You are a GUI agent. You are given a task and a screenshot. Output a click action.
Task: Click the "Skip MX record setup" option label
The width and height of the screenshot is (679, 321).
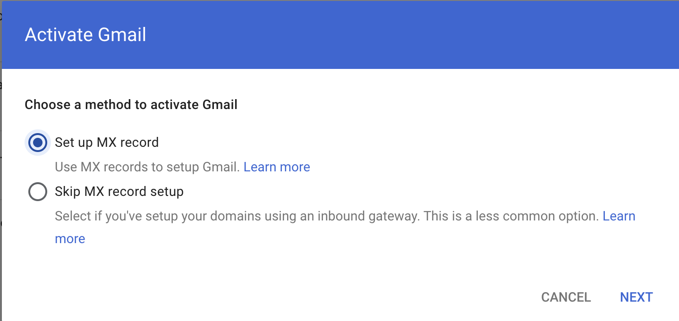tap(119, 192)
